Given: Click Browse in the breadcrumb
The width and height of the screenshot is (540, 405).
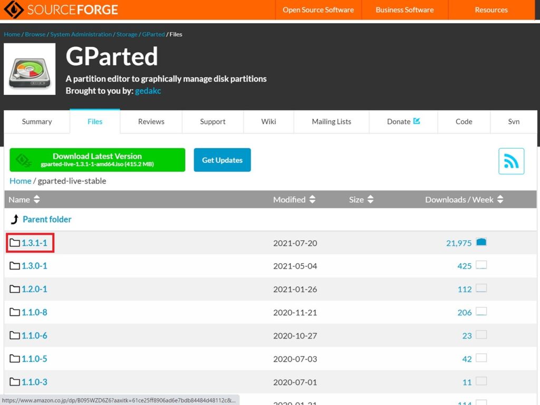Looking at the screenshot, I should 35,34.
